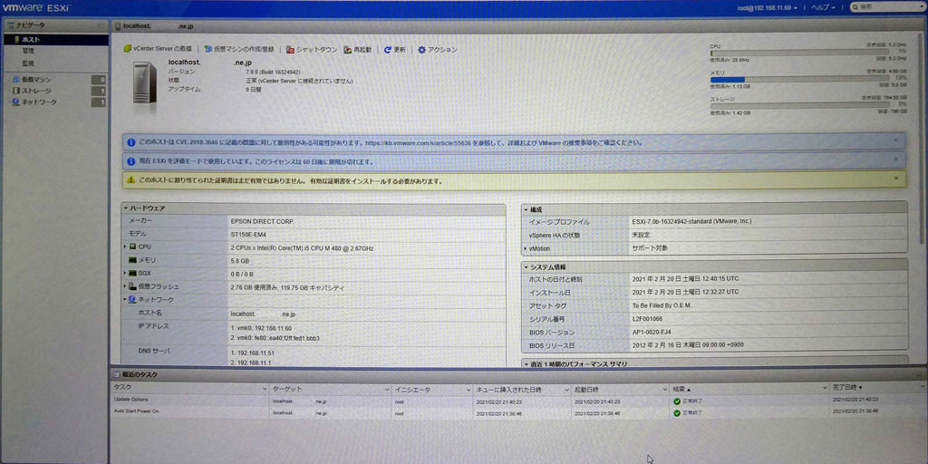Click the SGX icon in hardware
928x464 pixels.
point(133,274)
